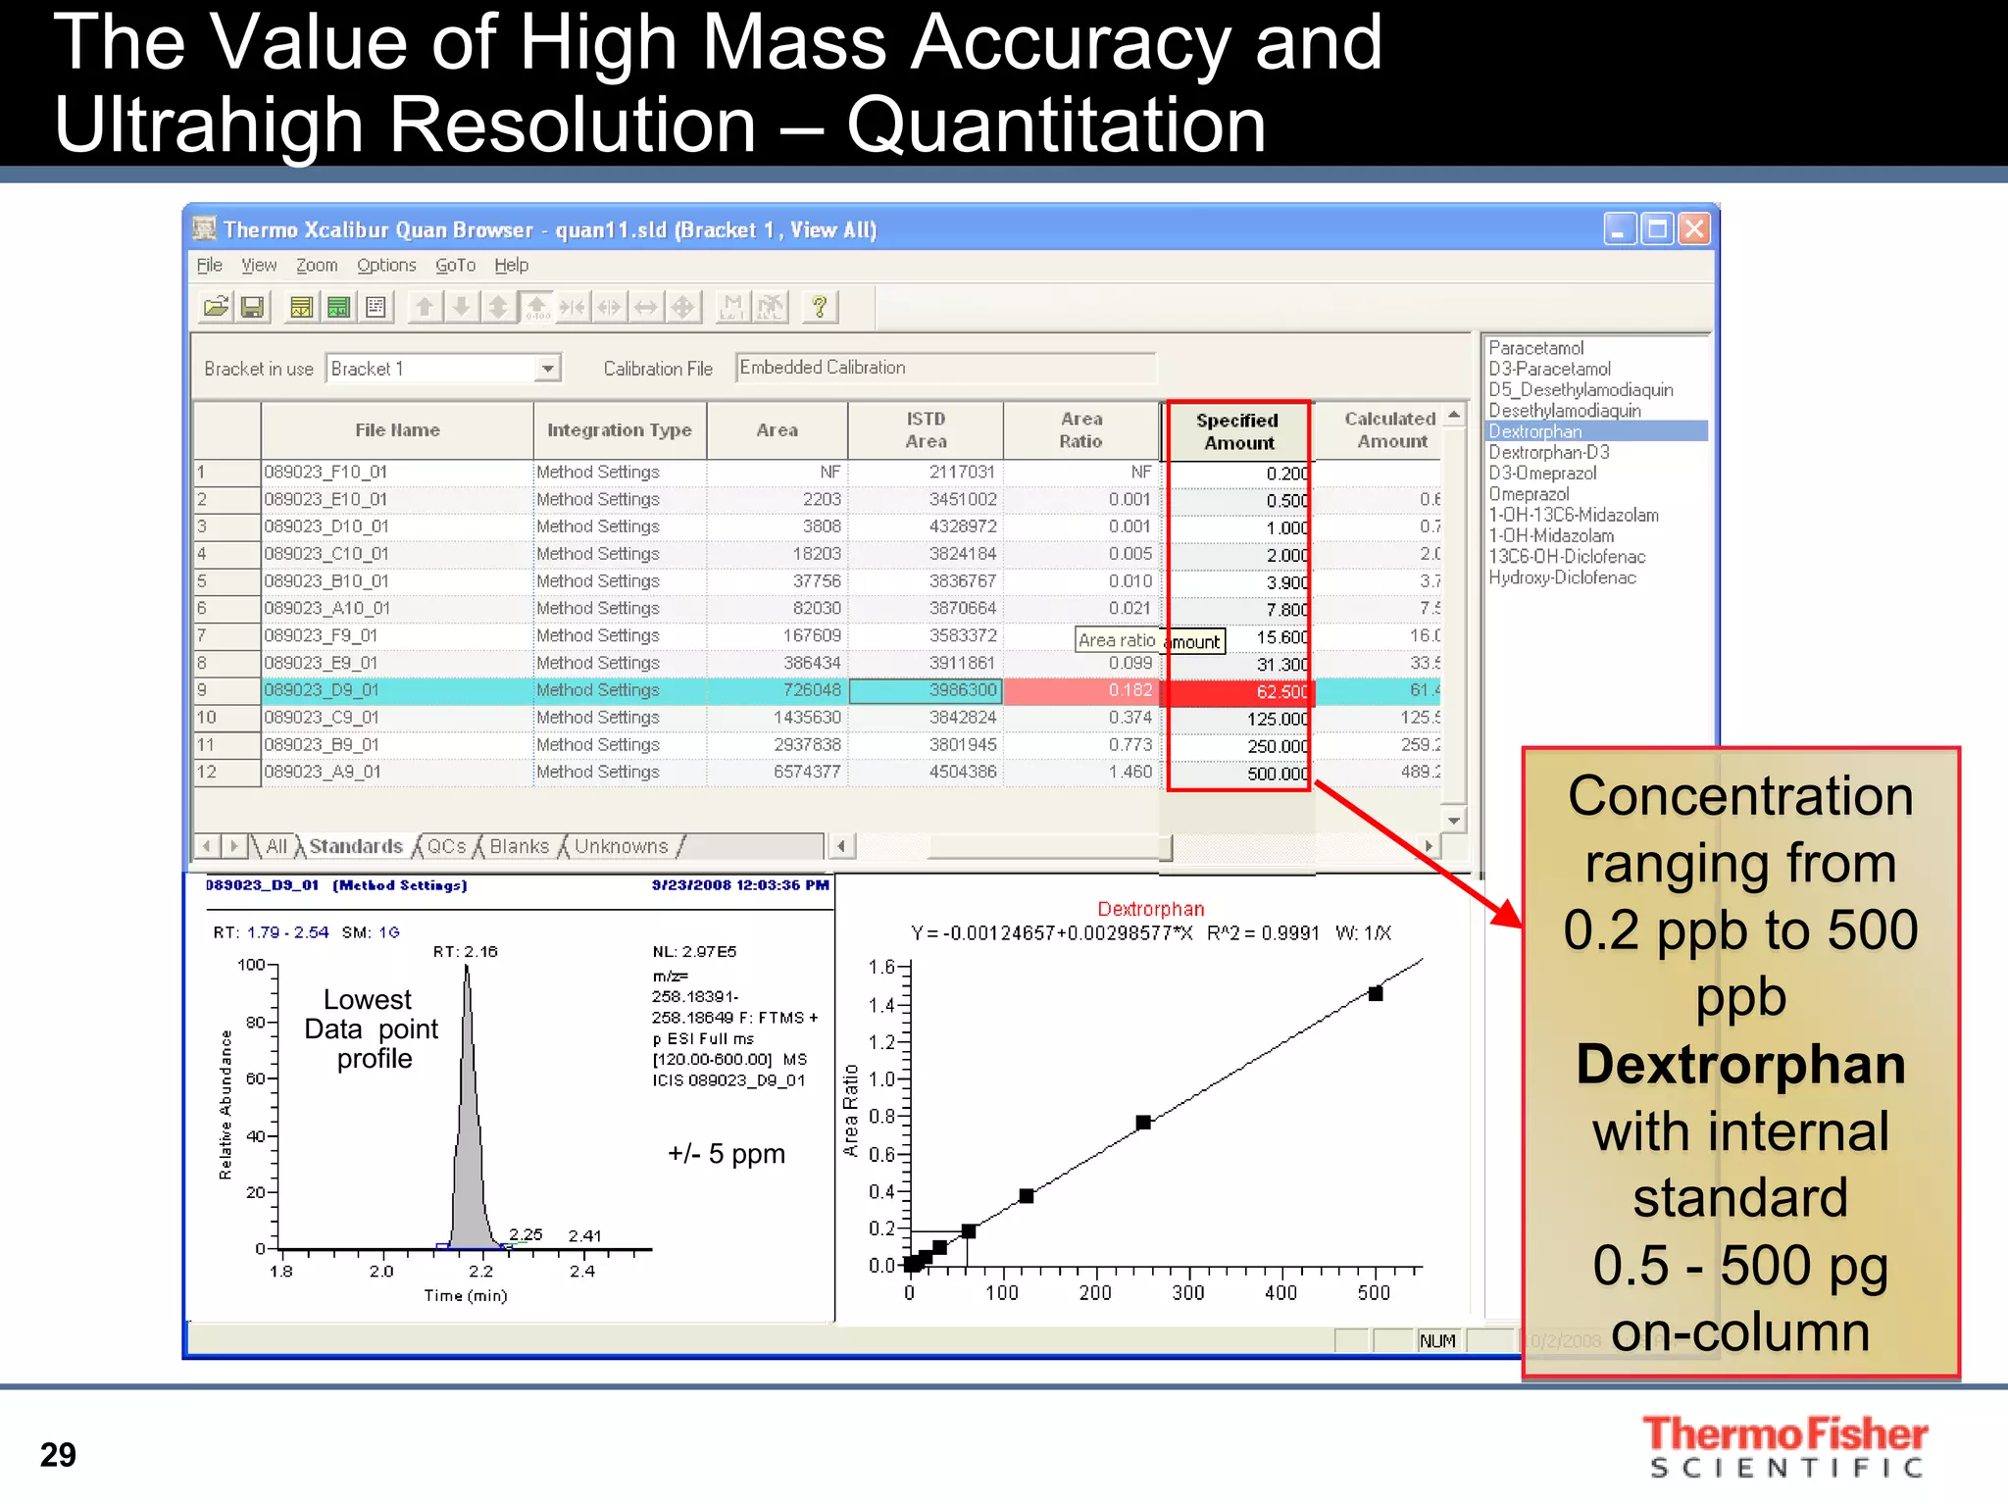Switch to the Unknowns tab

(621, 846)
